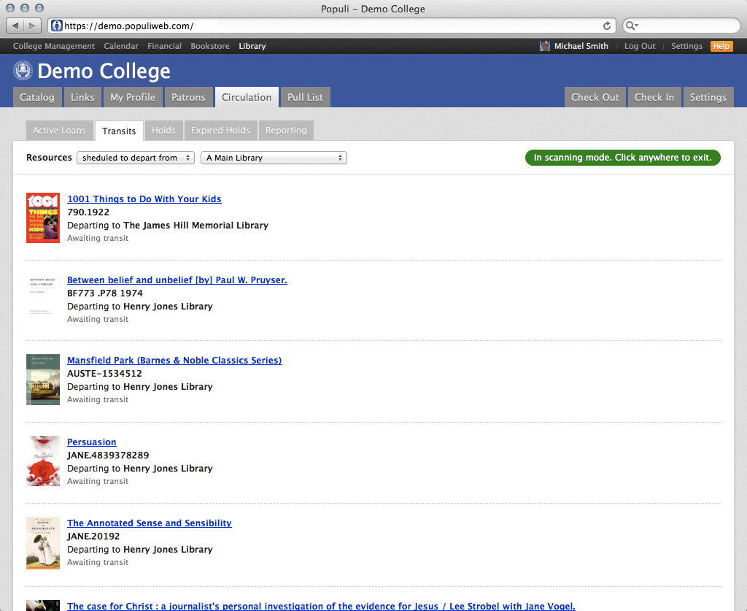Click the call number 'AUSTE-1534512'
Viewport: 747px width, 611px height.
click(x=104, y=373)
